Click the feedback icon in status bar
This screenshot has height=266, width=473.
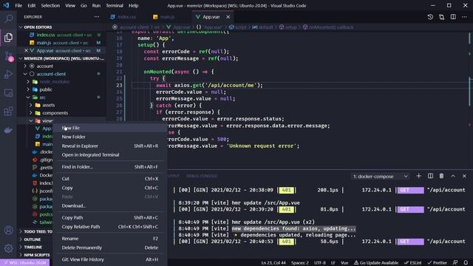click(x=455, y=263)
